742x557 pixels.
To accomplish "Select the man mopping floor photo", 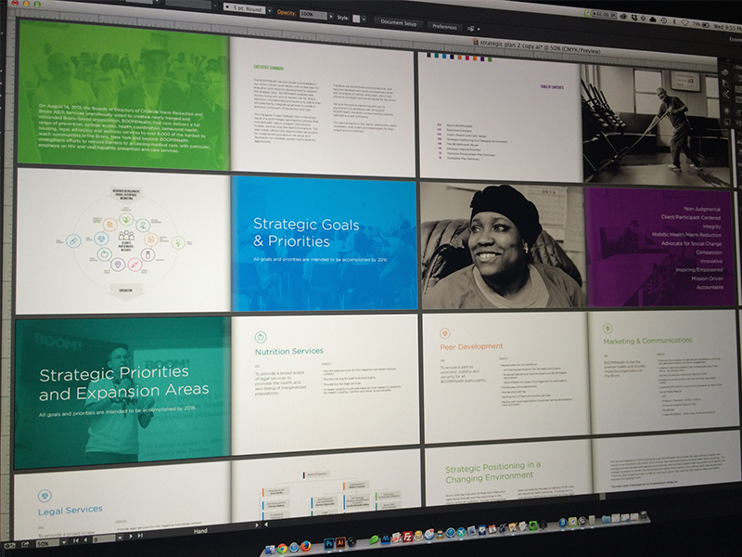I will (x=655, y=124).
